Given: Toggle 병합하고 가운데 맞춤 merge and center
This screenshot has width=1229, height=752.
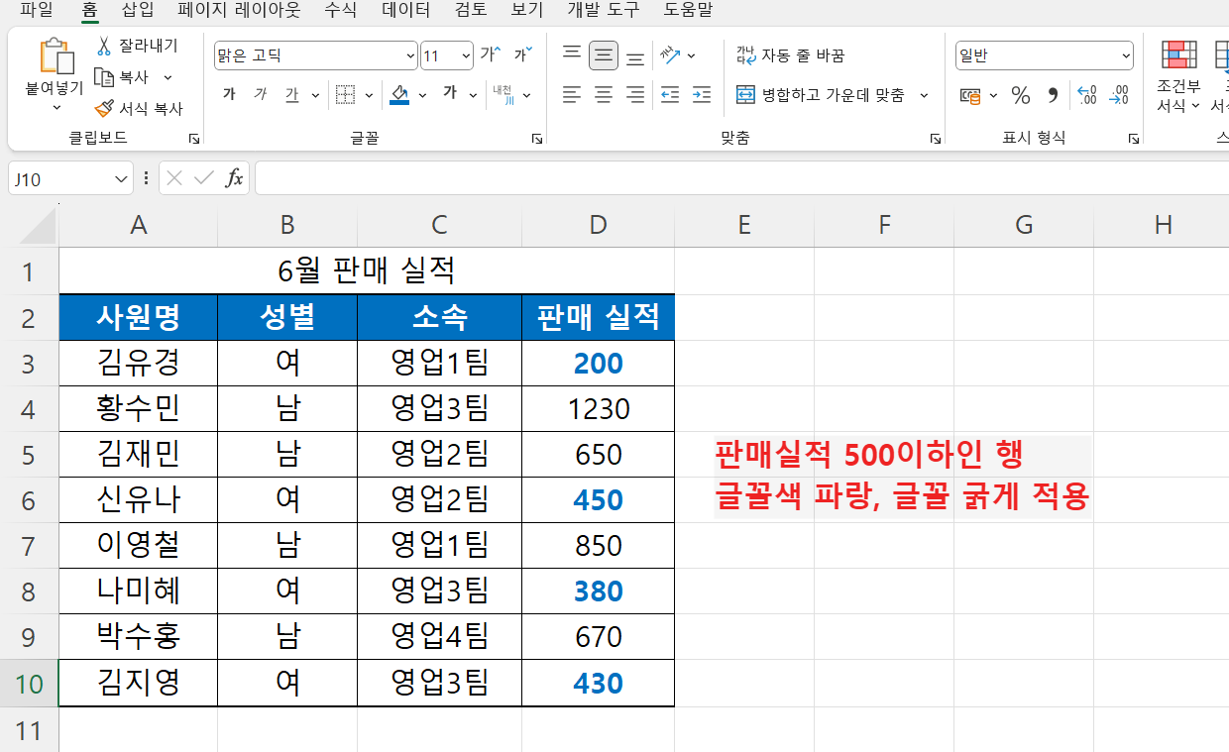Looking at the screenshot, I should click(831, 95).
